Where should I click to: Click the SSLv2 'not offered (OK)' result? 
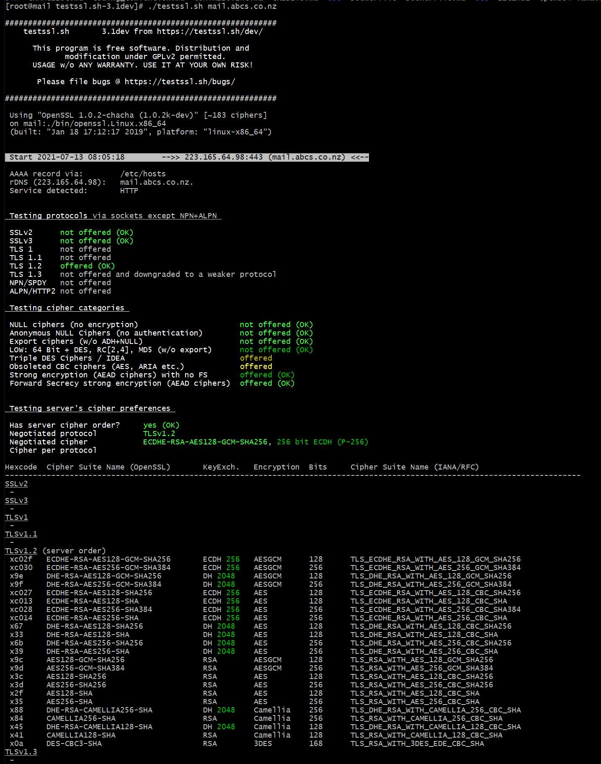coord(97,232)
